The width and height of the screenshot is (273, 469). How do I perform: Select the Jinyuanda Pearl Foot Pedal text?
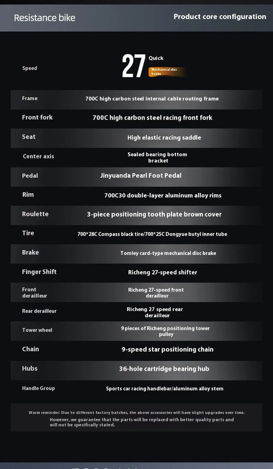pyautogui.click(x=141, y=175)
